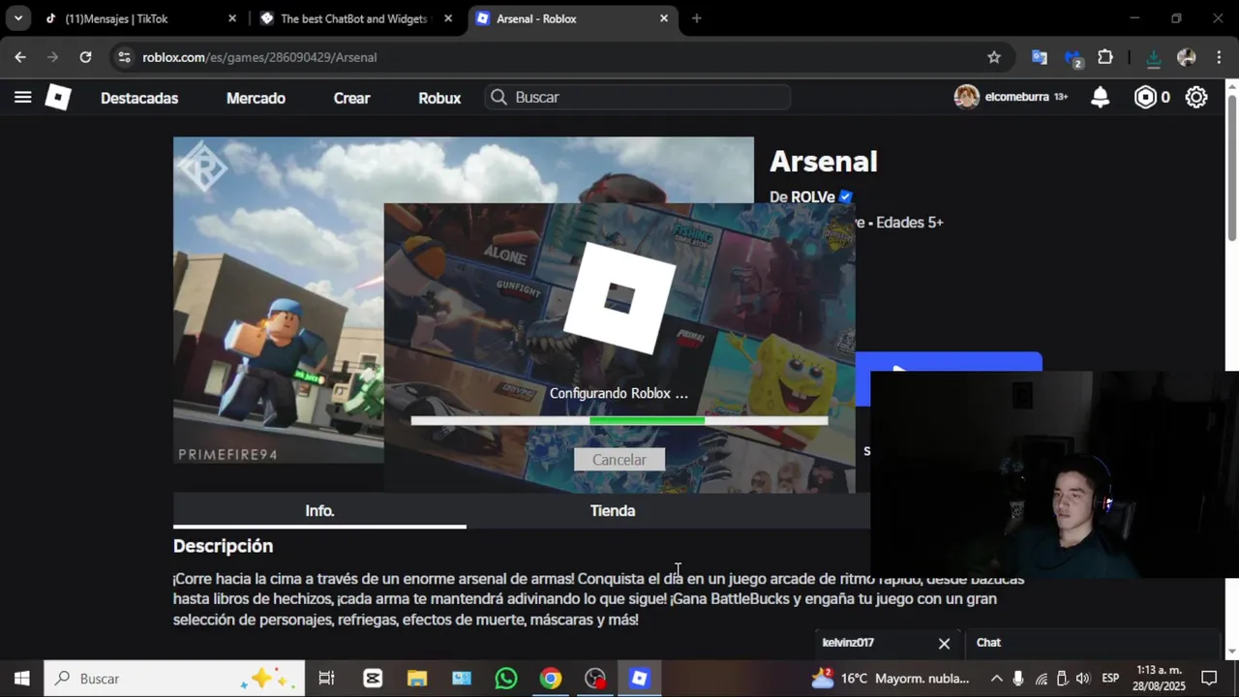Show Chrome downloads
Image resolution: width=1239 pixels, height=697 pixels.
pyautogui.click(x=1153, y=57)
